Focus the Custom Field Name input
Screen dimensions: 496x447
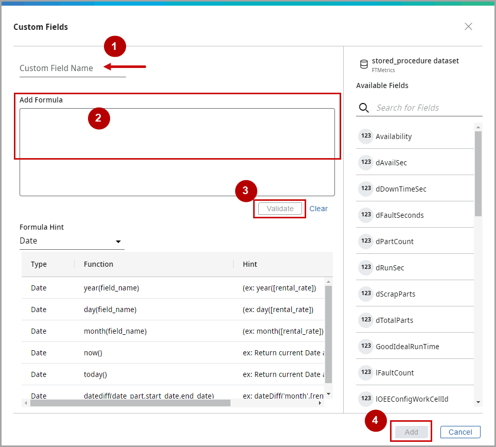72,68
